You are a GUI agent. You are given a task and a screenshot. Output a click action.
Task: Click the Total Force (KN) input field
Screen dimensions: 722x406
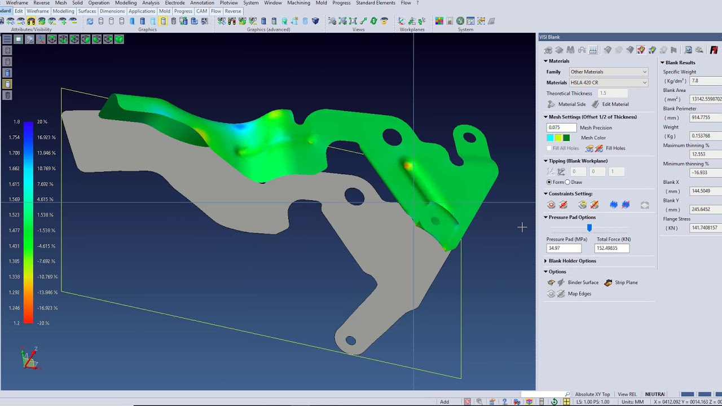click(611, 248)
